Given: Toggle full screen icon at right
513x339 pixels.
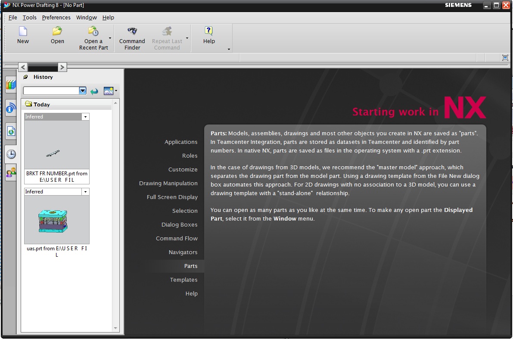Looking at the screenshot, I should [x=505, y=58].
